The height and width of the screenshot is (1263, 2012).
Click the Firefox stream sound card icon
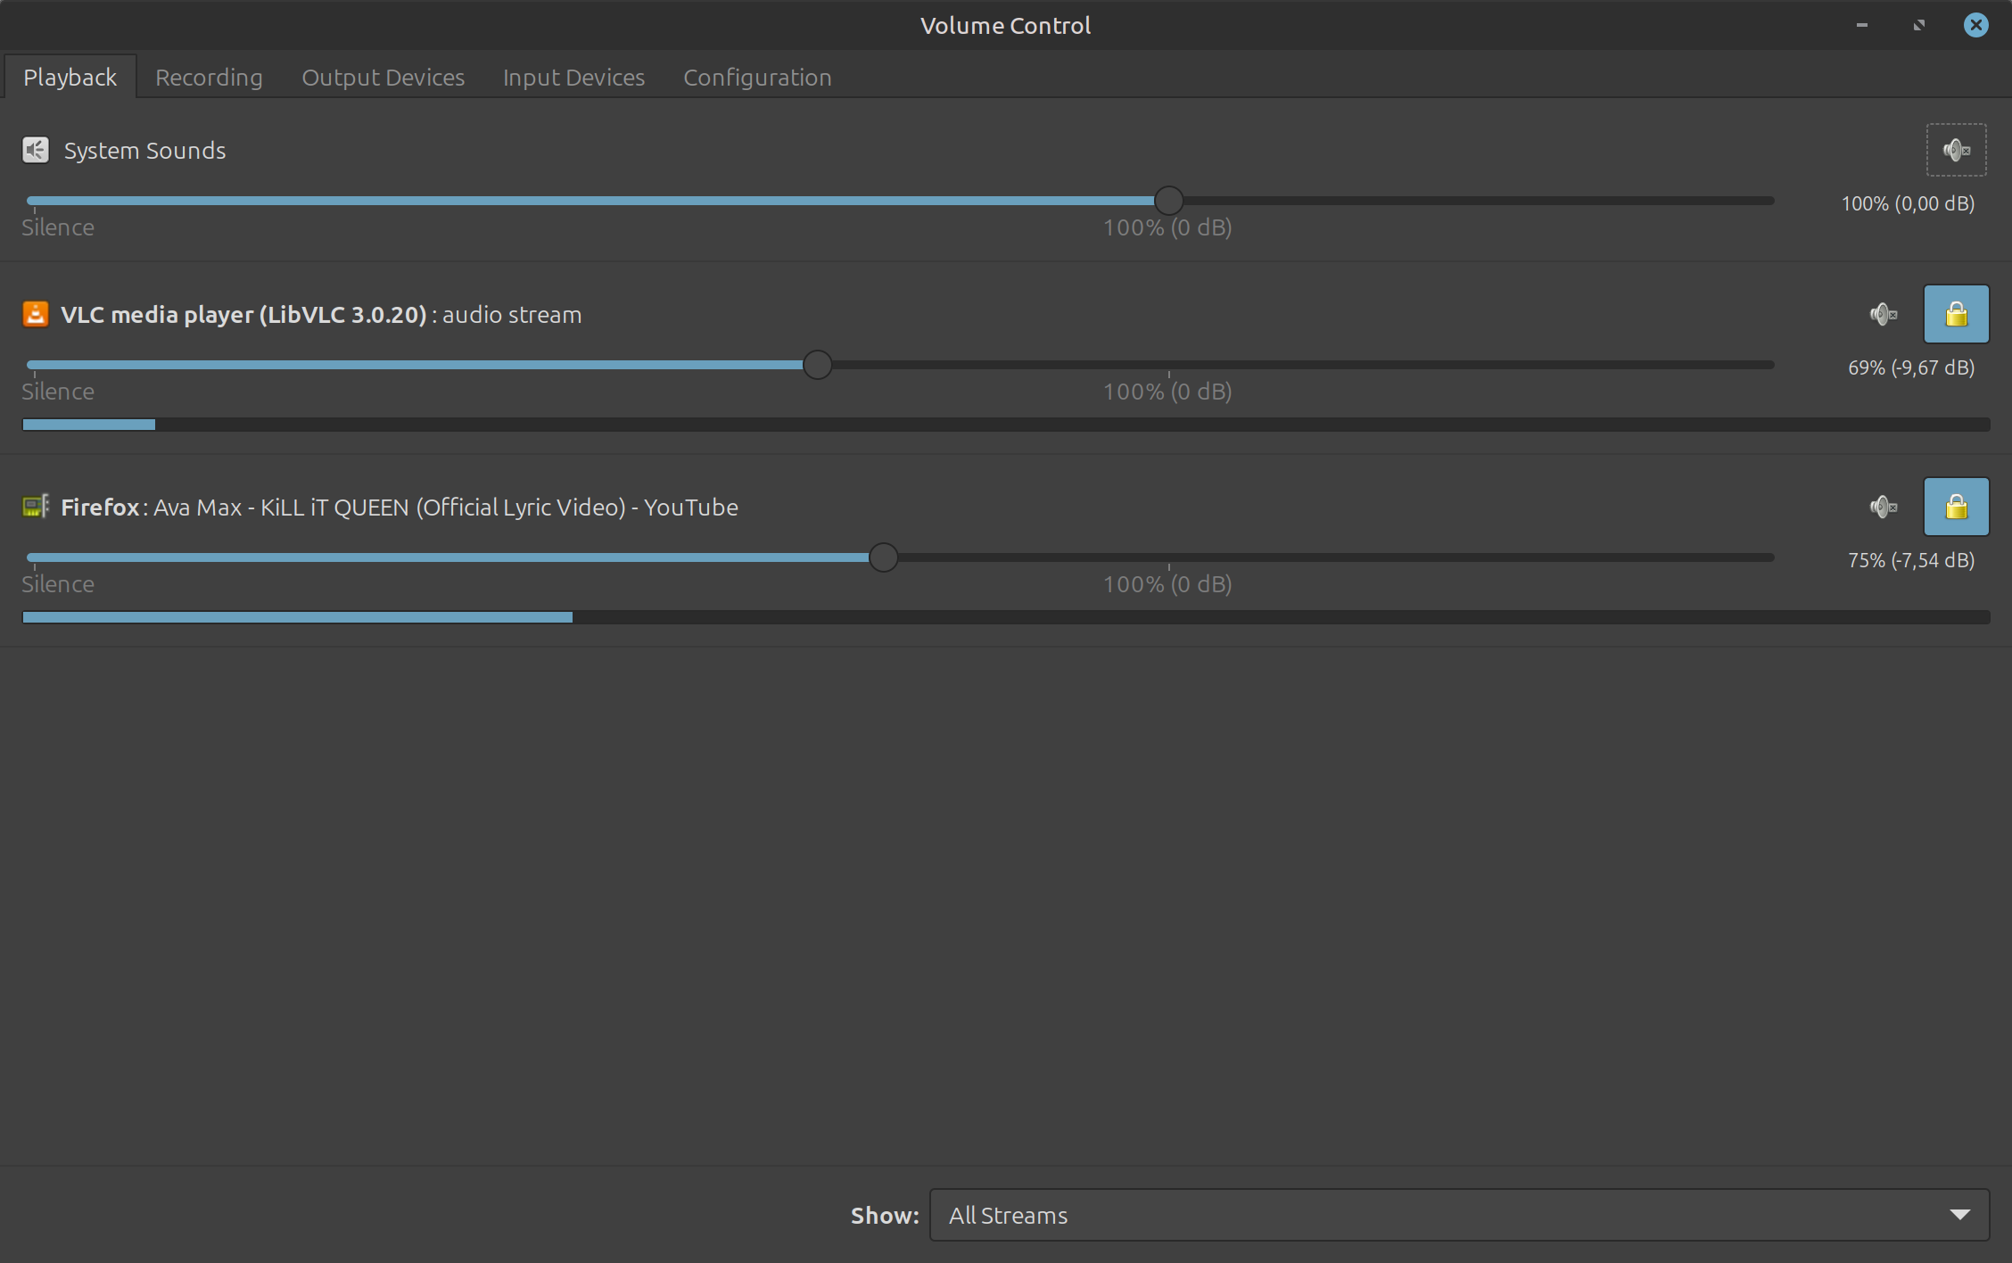tap(36, 507)
